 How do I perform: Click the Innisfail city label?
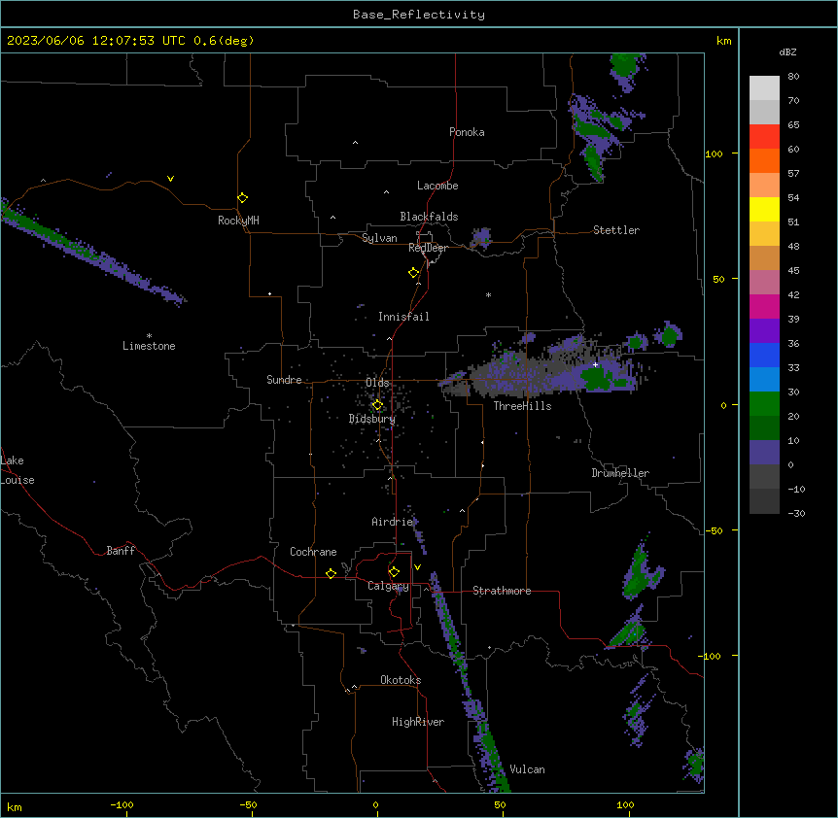click(403, 317)
